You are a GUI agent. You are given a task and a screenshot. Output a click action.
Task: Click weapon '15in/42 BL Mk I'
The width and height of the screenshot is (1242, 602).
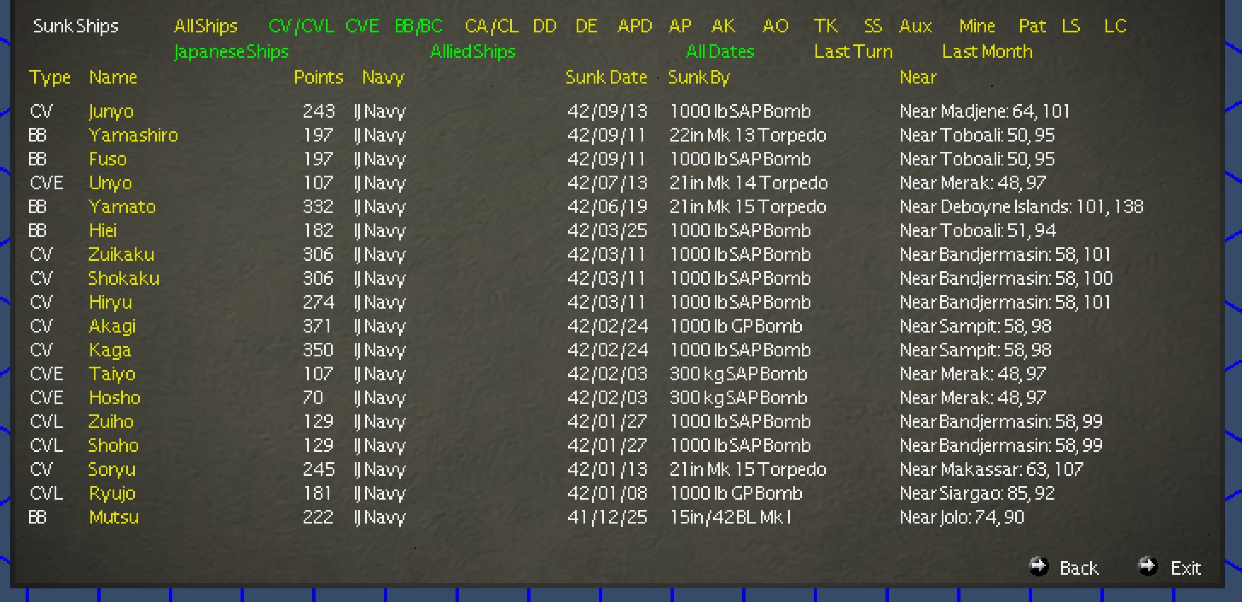(730, 517)
